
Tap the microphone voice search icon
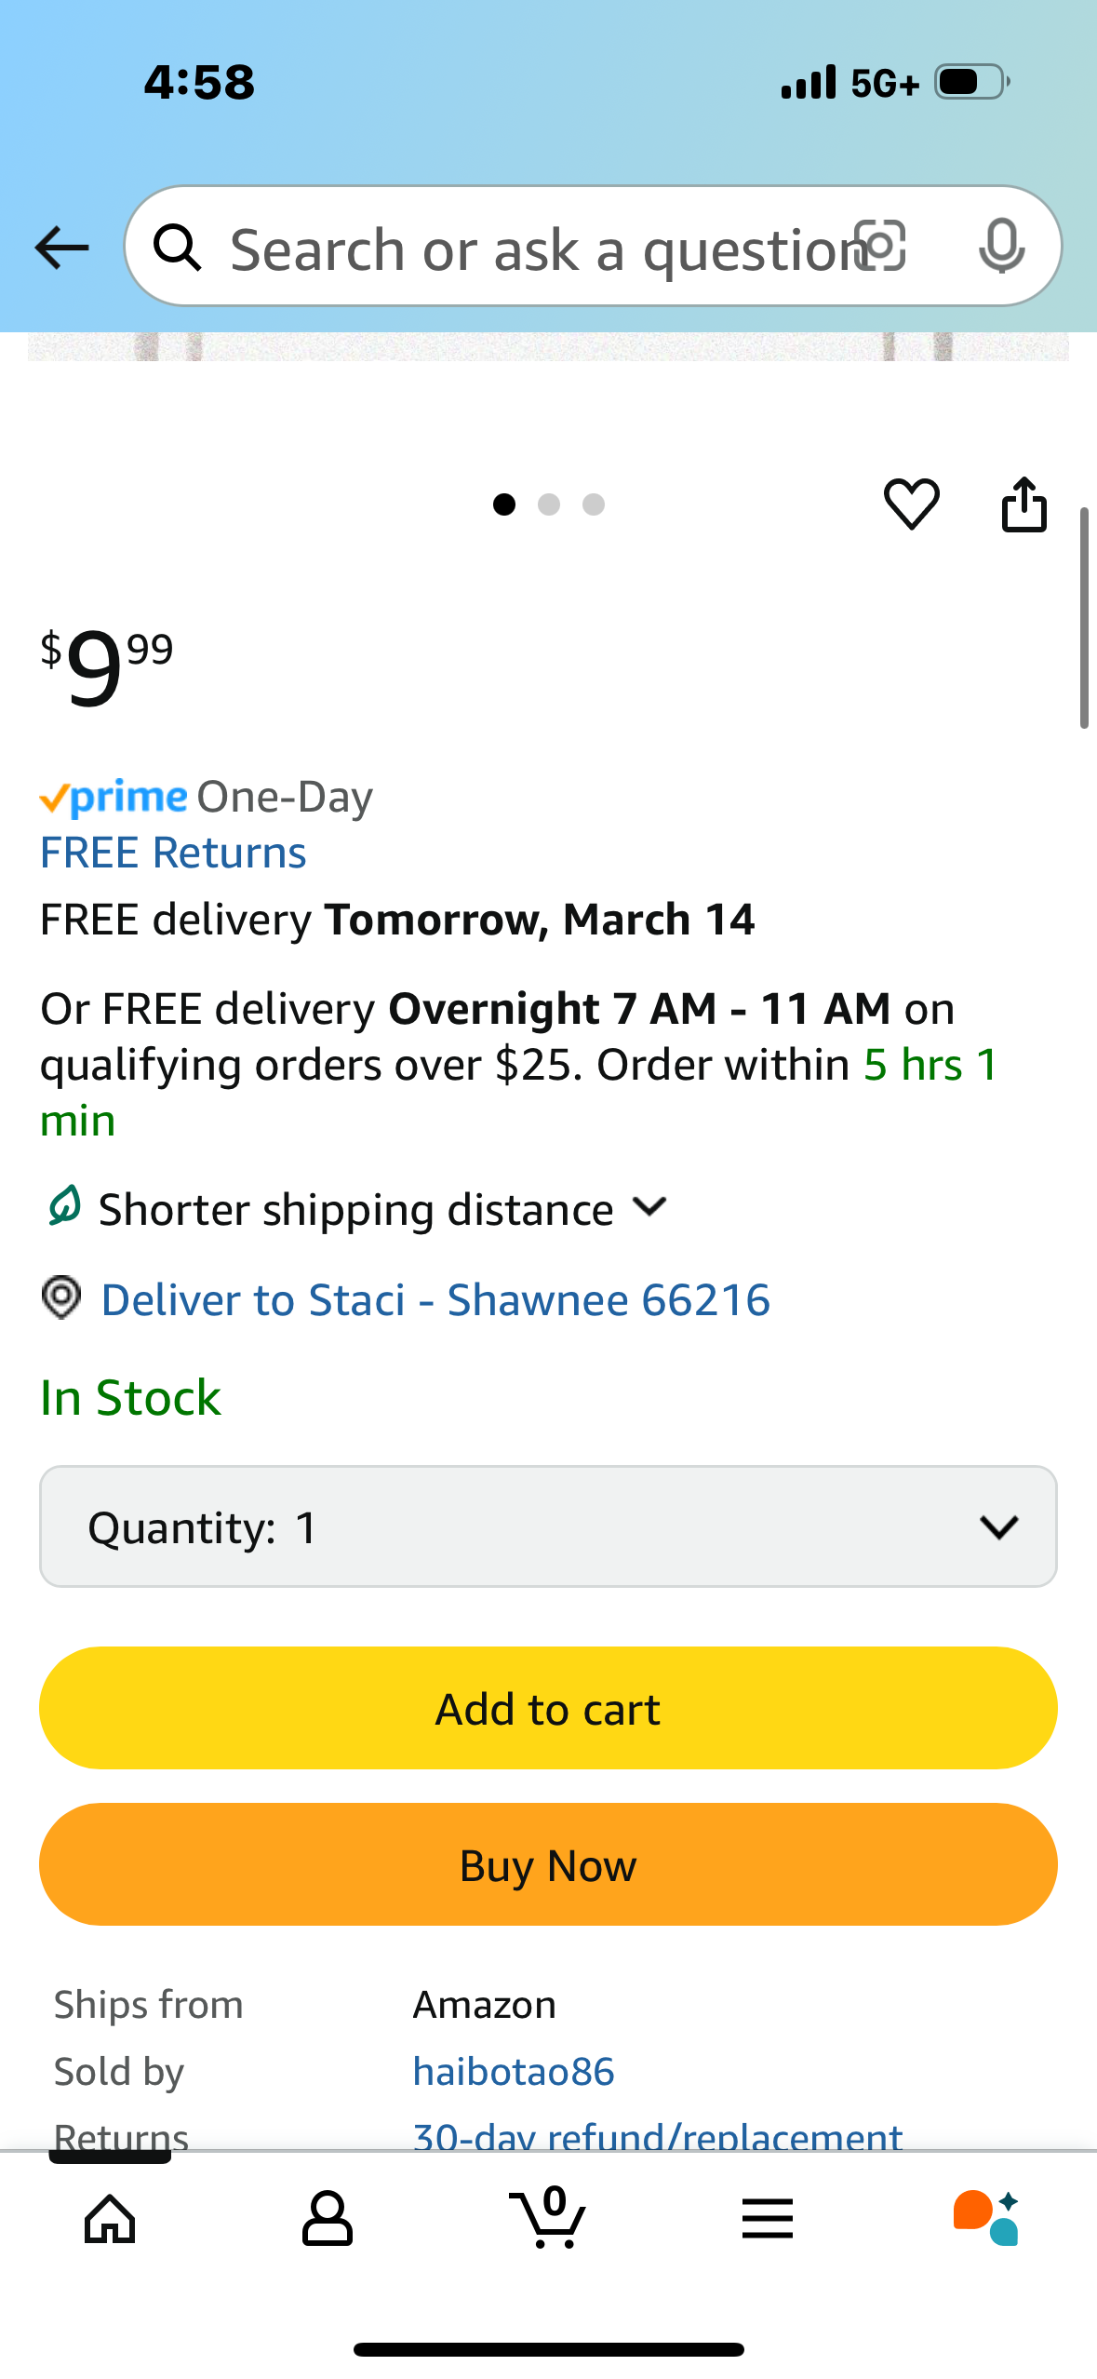pyautogui.click(x=1001, y=247)
